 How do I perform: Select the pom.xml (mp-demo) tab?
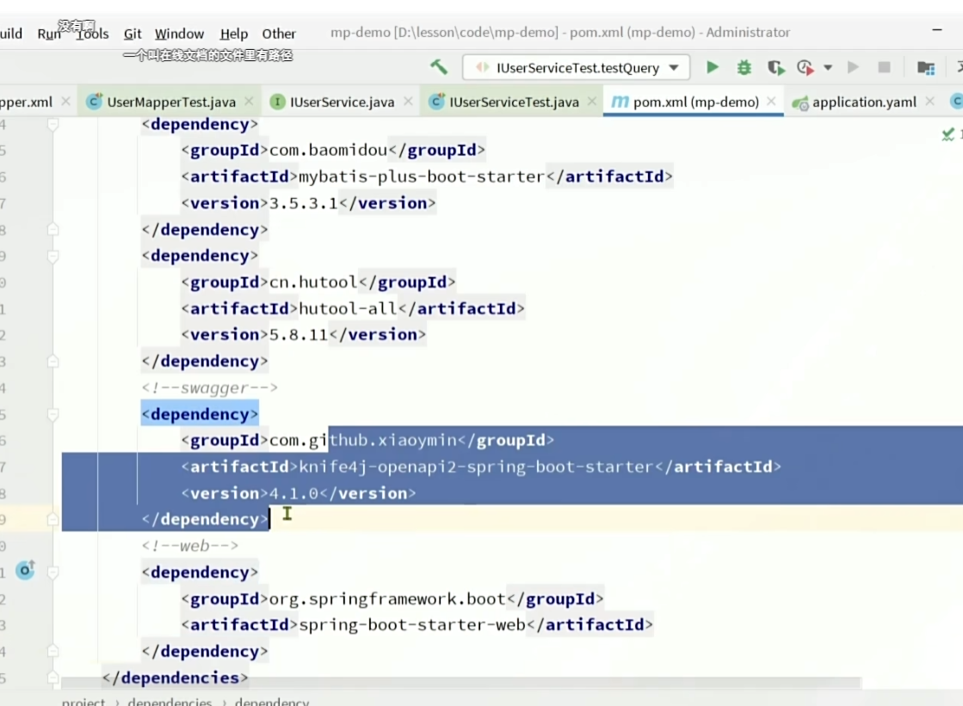pos(695,102)
